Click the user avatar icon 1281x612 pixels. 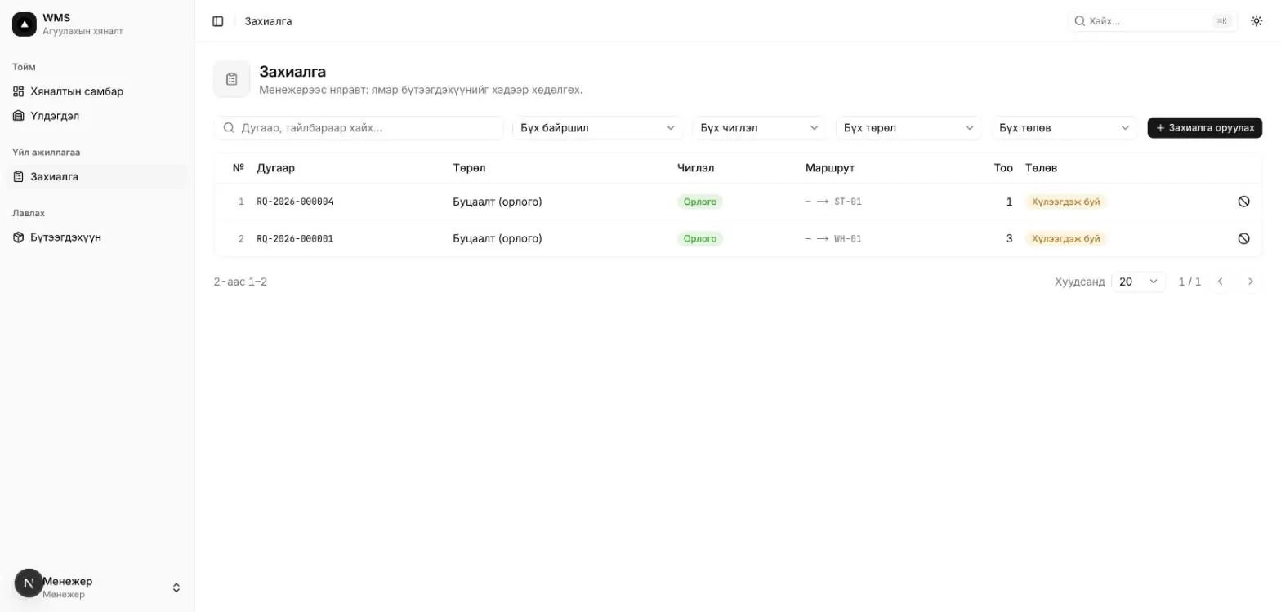(29, 583)
